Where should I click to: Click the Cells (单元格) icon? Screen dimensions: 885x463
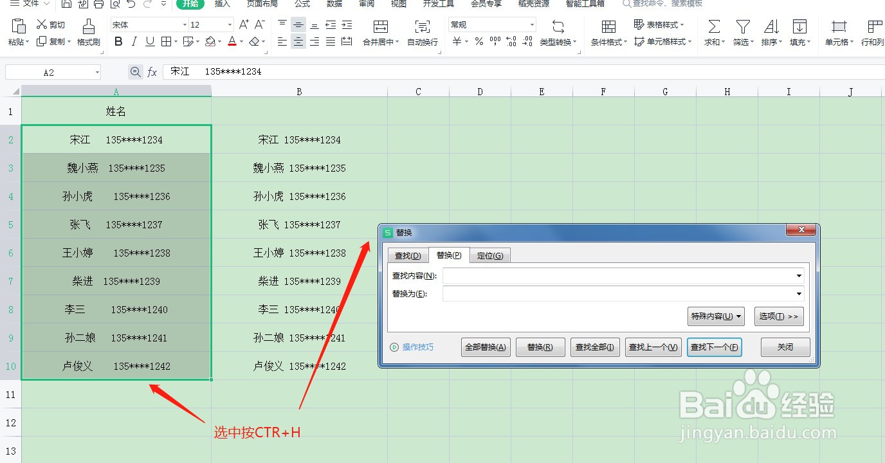839,26
